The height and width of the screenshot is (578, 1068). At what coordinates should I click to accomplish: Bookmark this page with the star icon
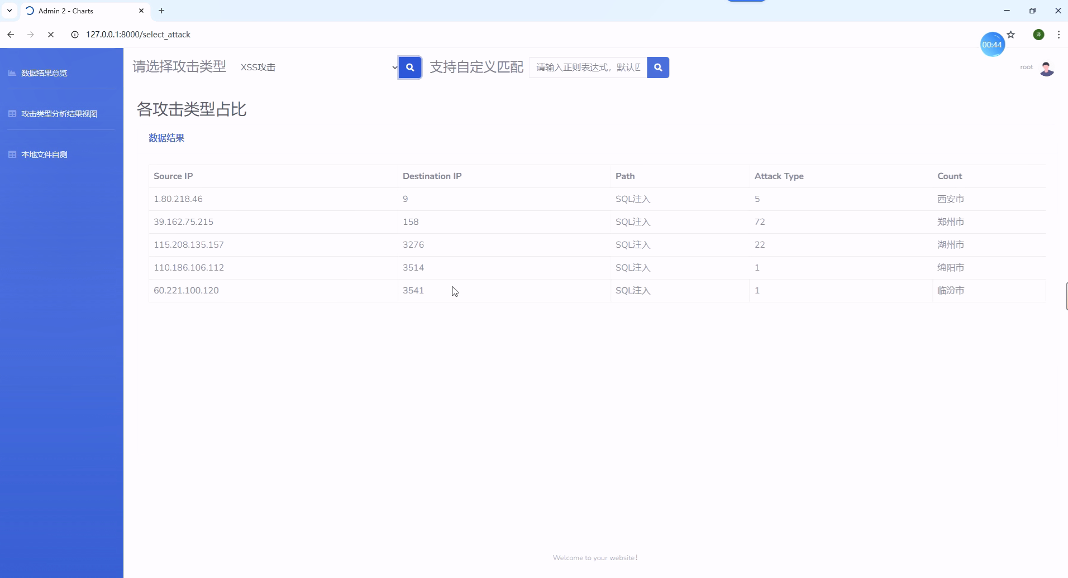1011,35
